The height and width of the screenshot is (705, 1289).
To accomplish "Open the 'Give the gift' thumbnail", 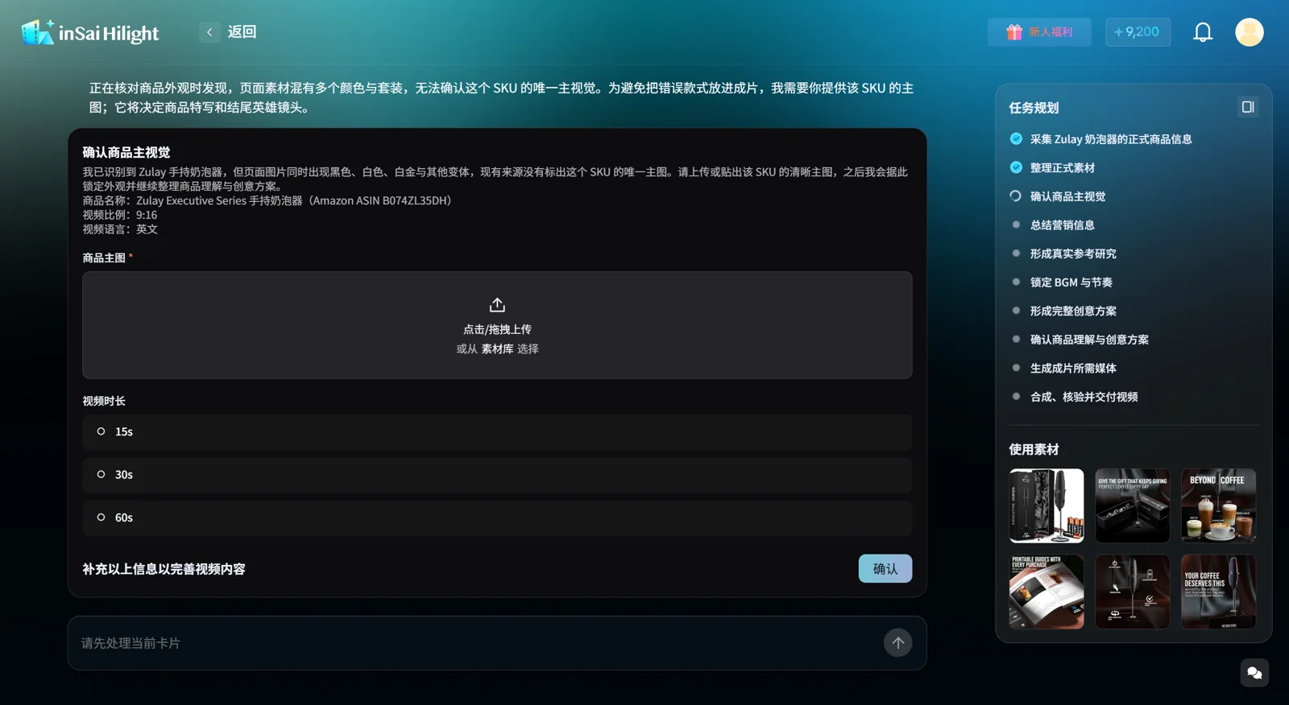I will tap(1132, 505).
